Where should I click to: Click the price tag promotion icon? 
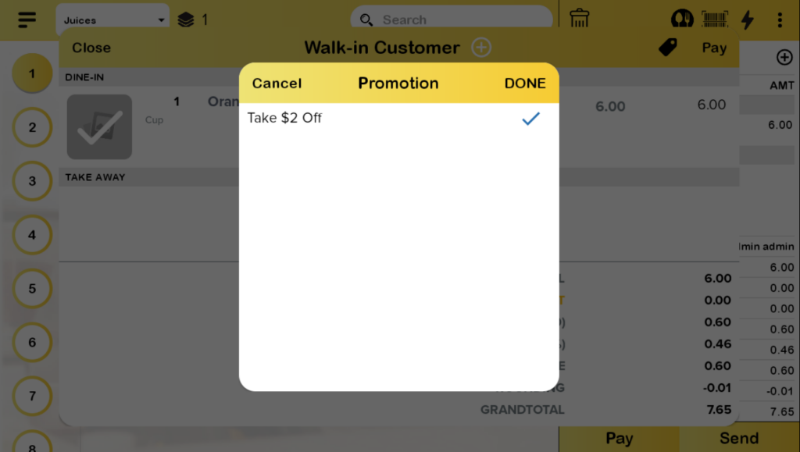(x=667, y=48)
